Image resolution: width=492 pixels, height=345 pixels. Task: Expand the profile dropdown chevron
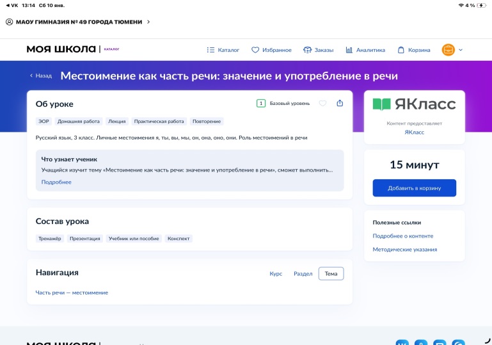(461, 50)
